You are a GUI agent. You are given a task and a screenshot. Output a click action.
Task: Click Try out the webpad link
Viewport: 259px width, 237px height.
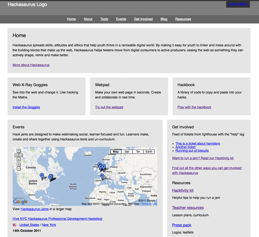pos(109,107)
